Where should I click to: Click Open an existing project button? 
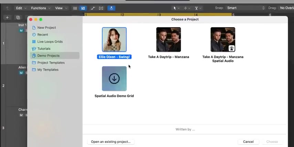click(111, 142)
